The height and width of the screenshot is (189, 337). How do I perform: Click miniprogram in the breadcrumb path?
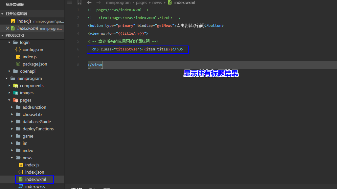(118, 3)
